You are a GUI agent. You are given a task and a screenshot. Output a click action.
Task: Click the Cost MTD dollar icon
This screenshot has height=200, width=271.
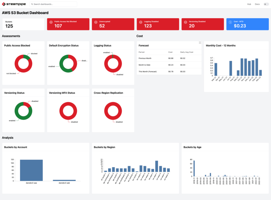[230, 22]
